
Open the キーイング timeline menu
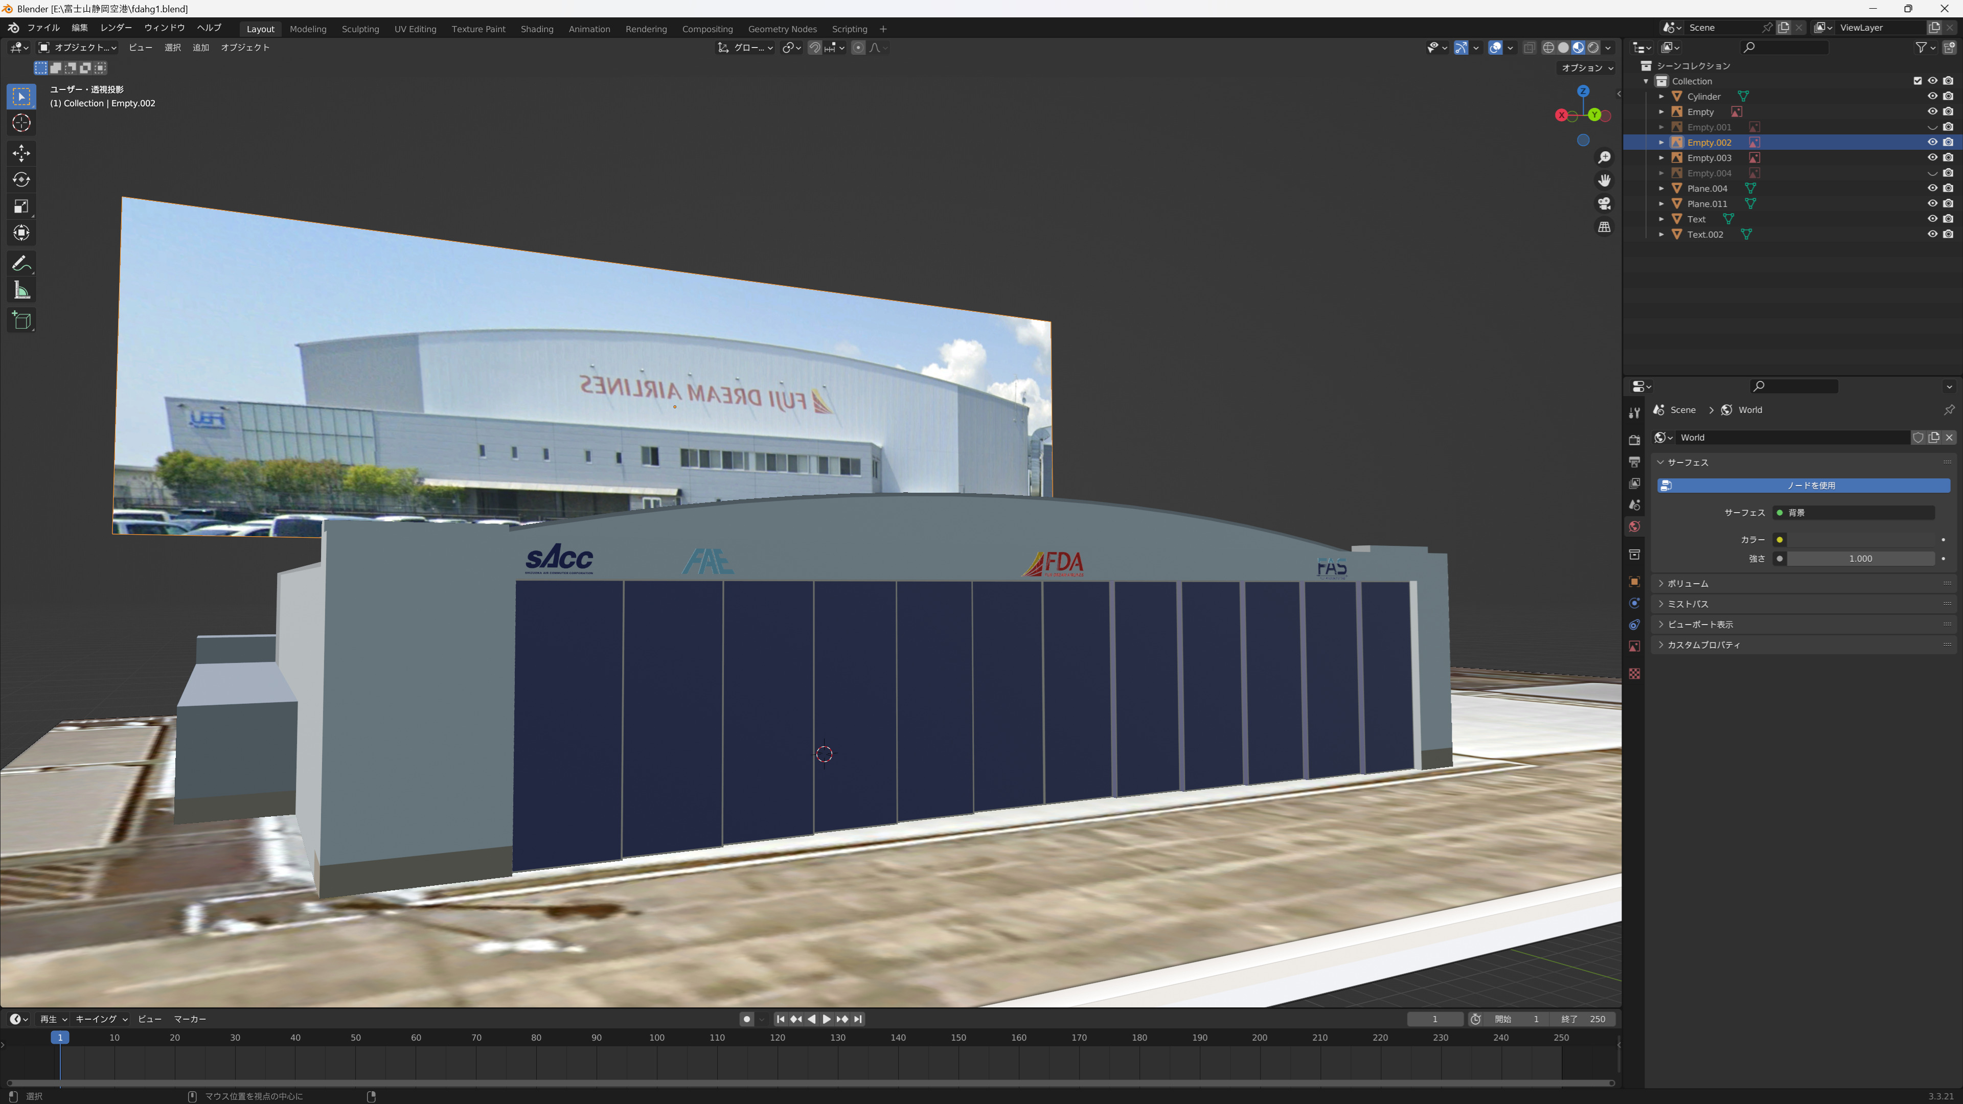pyautogui.click(x=101, y=1020)
